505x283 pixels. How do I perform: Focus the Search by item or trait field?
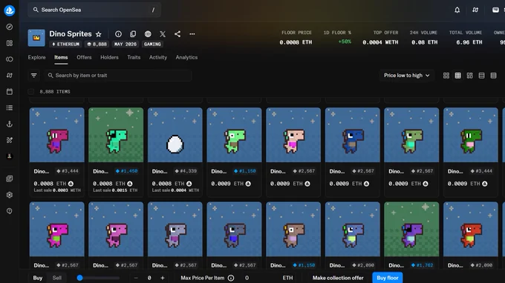tap(118, 76)
